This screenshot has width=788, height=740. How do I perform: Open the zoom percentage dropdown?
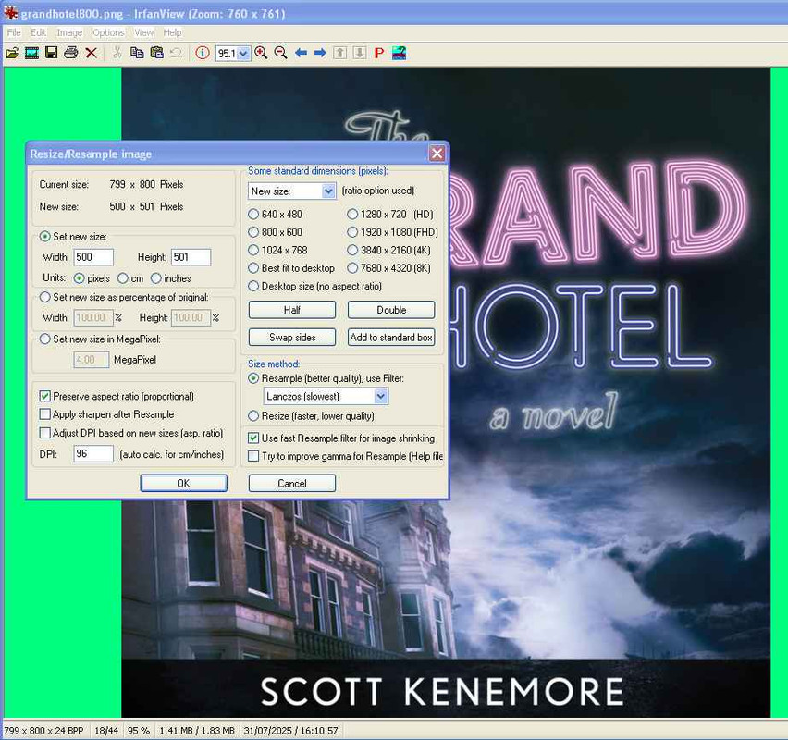click(243, 54)
